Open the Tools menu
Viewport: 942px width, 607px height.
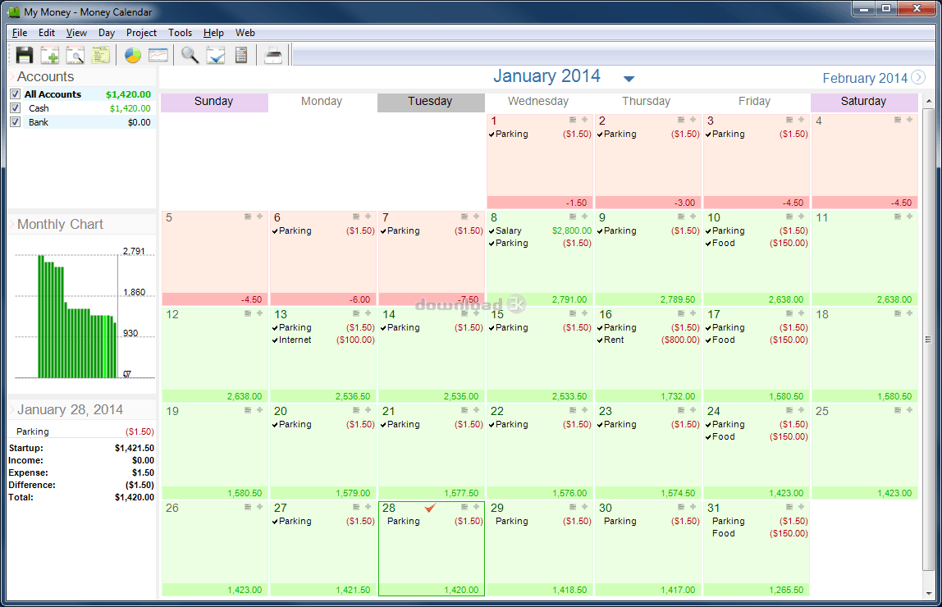coord(180,33)
